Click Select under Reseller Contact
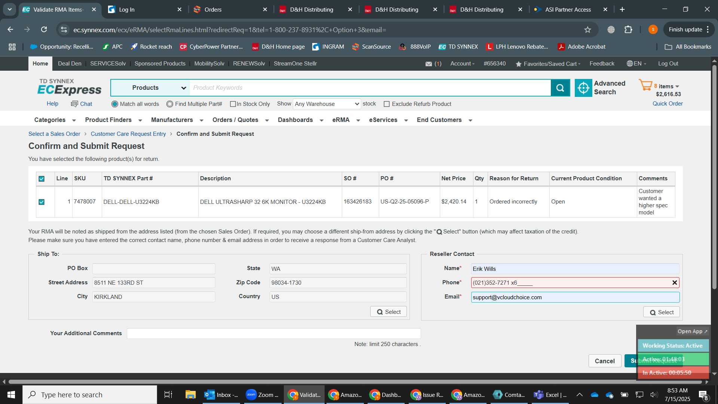The width and height of the screenshot is (718, 404). pyautogui.click(x=662, y=312)
